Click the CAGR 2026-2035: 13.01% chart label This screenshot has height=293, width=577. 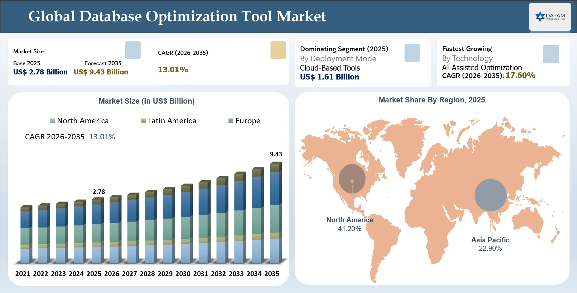[70, 137]
